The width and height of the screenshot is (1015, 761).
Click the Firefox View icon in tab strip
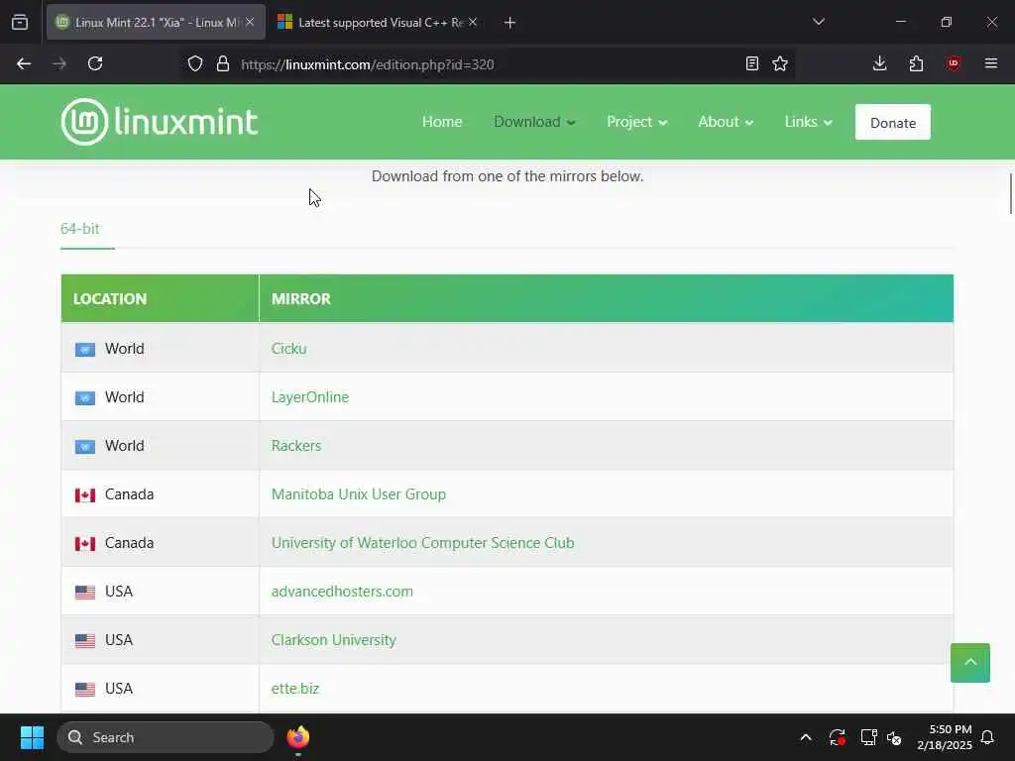(x=20, y=23)
